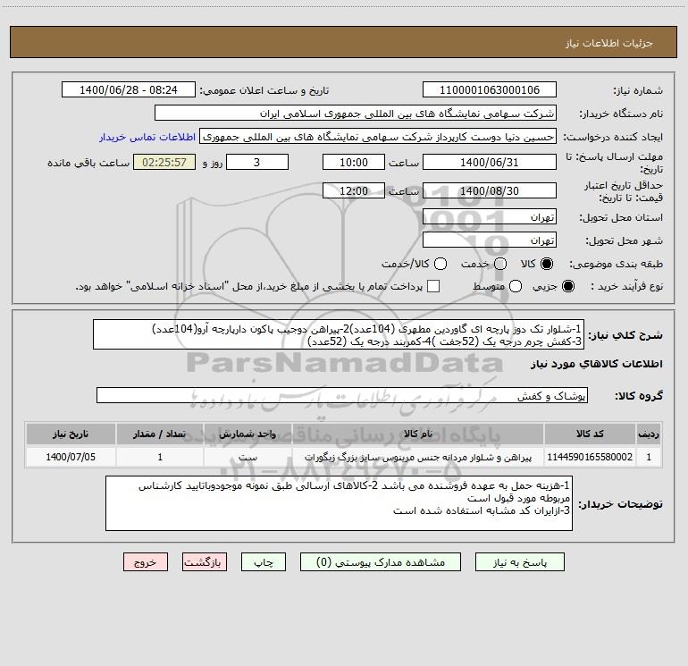Click the کد کالا column header
This screenshot has width=688, height=666.
point(590,434)
